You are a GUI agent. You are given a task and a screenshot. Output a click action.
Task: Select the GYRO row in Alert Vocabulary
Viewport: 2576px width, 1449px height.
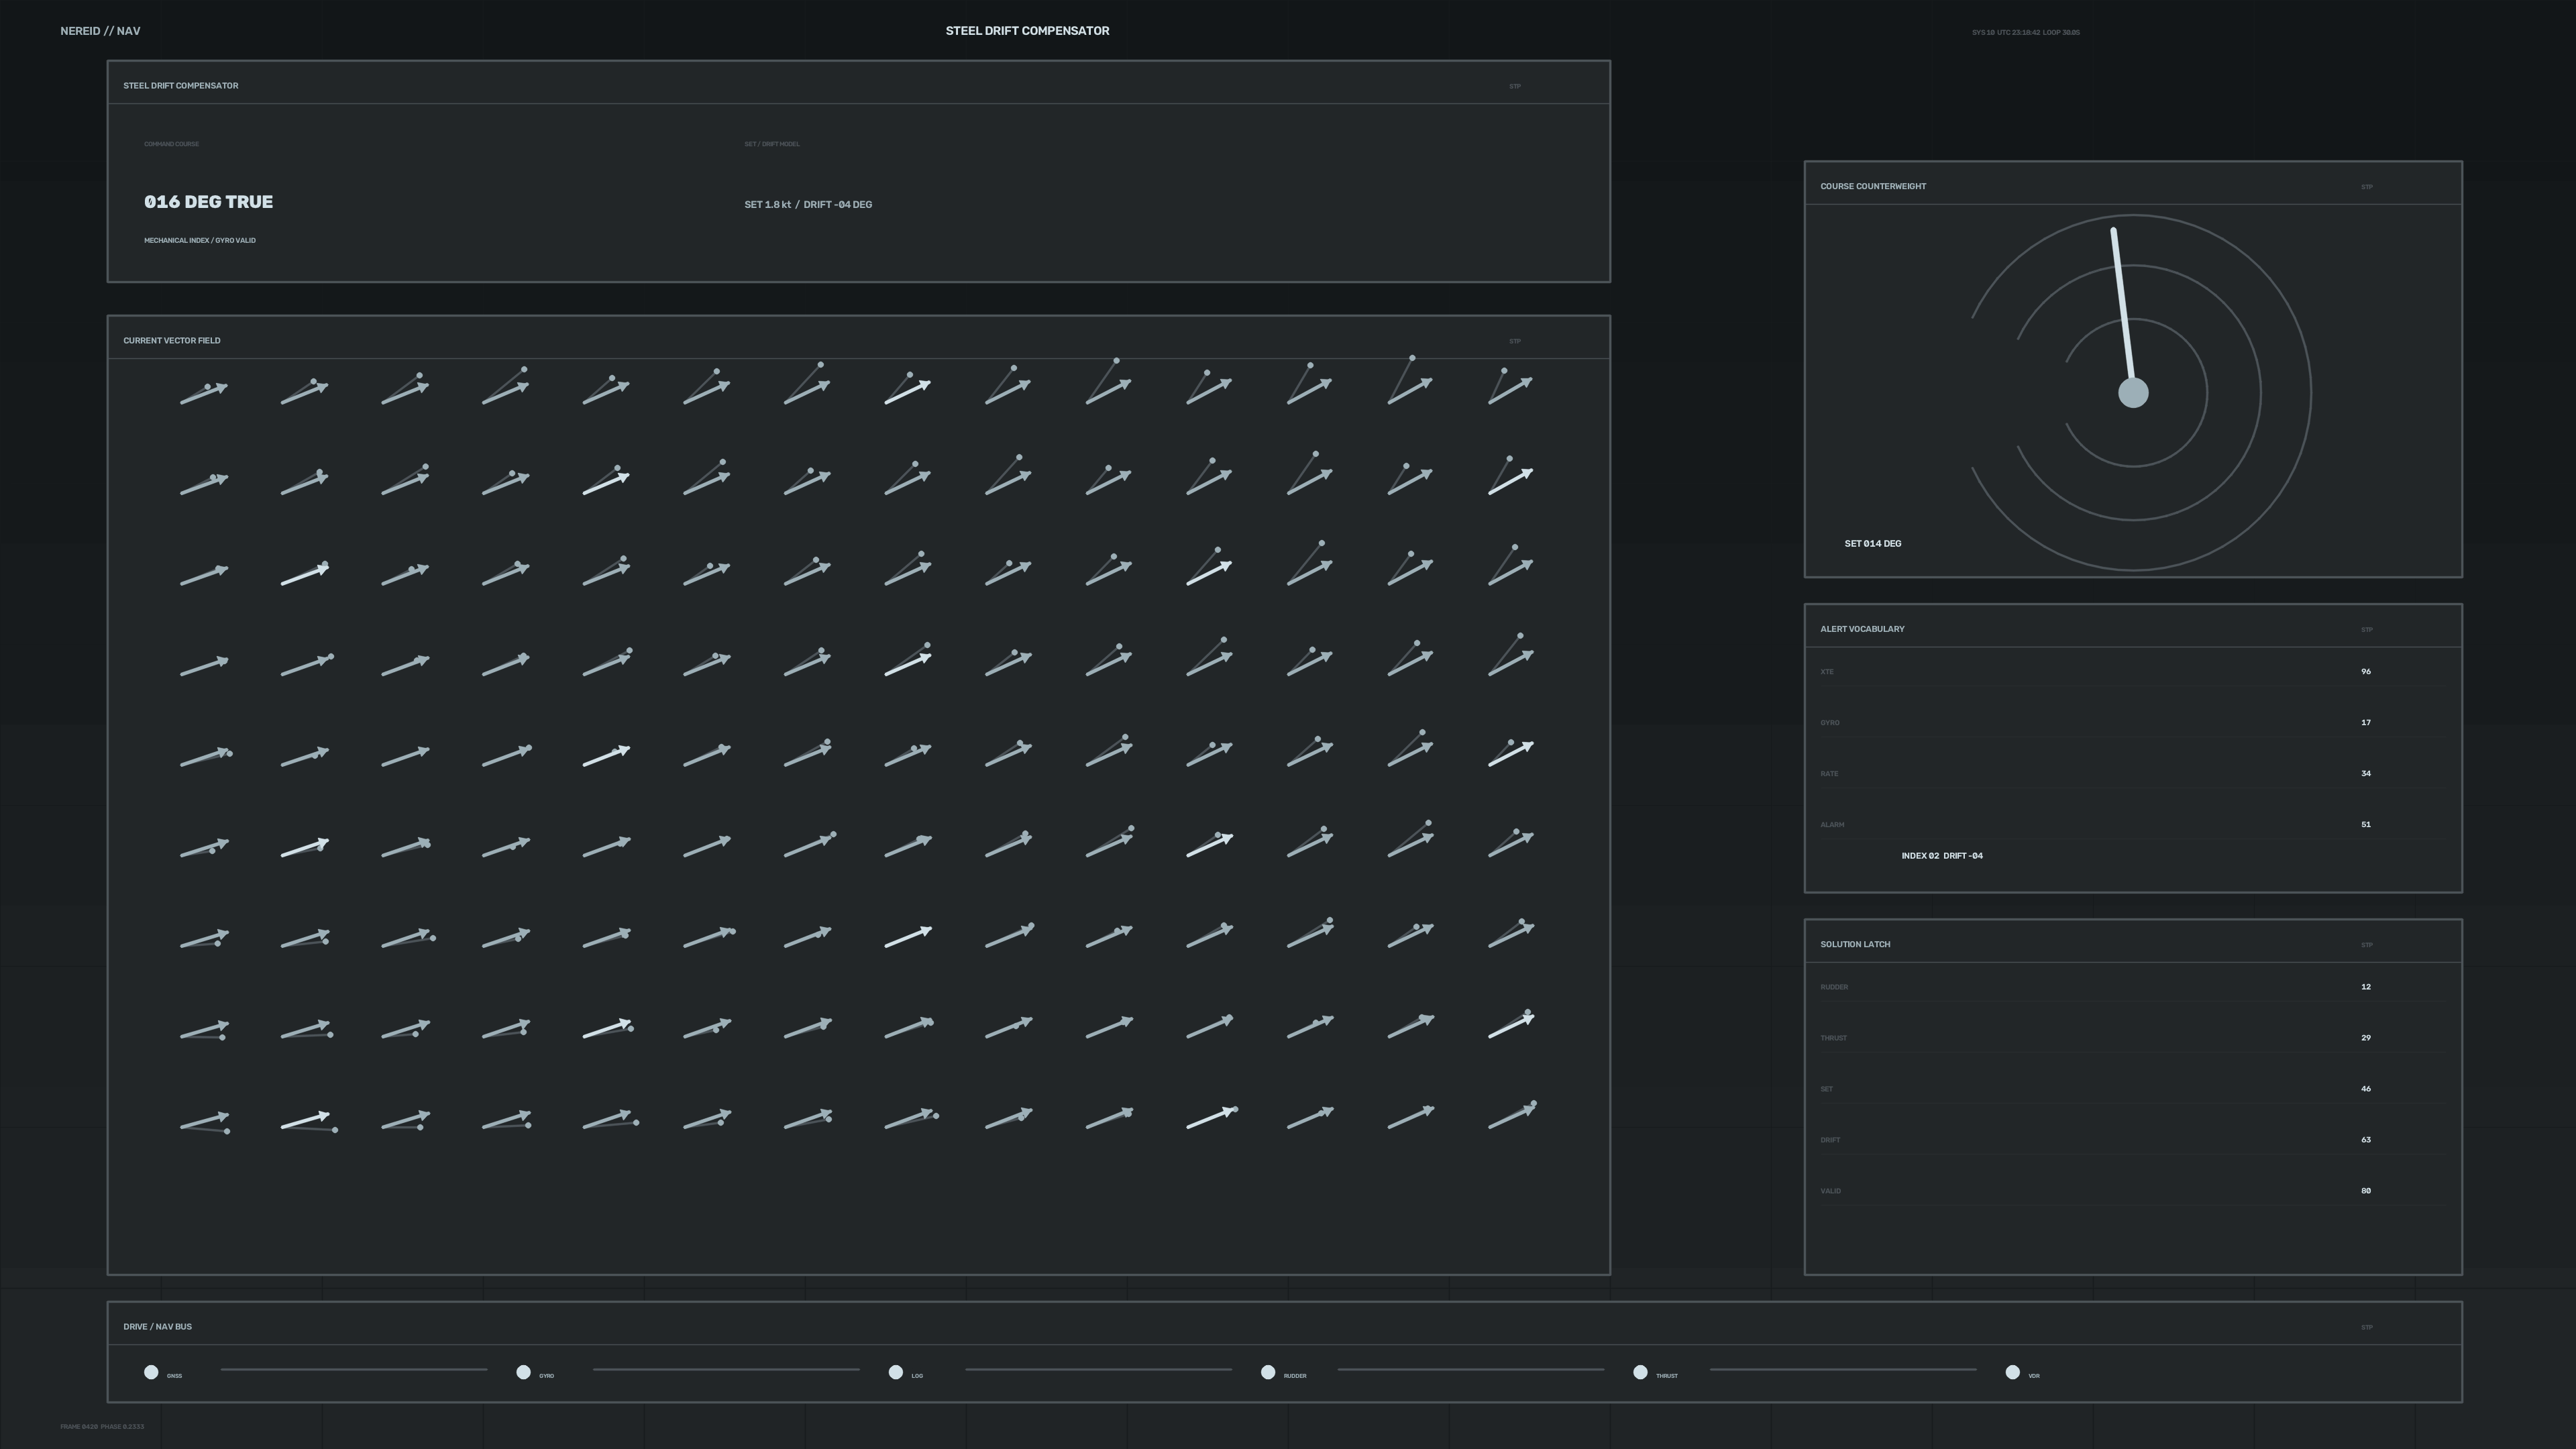2133,723
